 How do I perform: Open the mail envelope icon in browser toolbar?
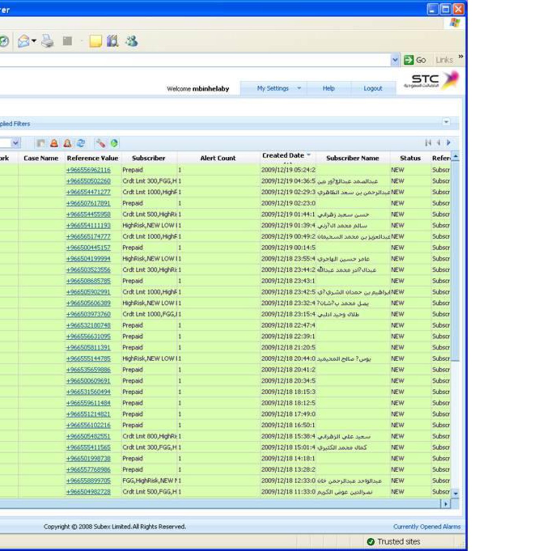[24, 41]
